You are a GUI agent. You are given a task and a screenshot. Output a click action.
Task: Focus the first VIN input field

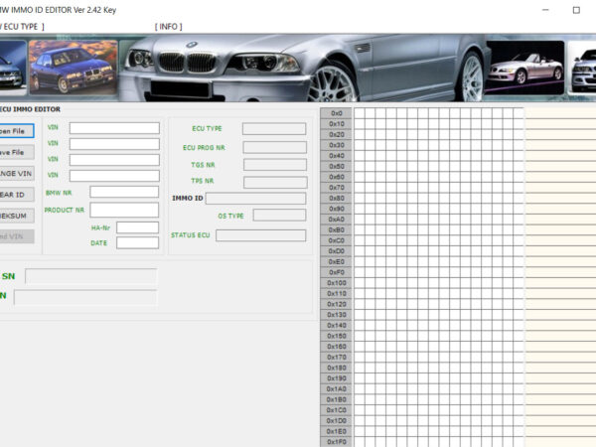[114, 128]
